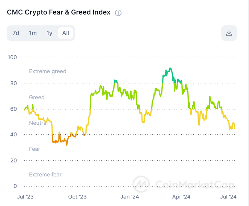This screenshot has height=206, width=249.
Task: Show the 1y time range
Action: 49,33
